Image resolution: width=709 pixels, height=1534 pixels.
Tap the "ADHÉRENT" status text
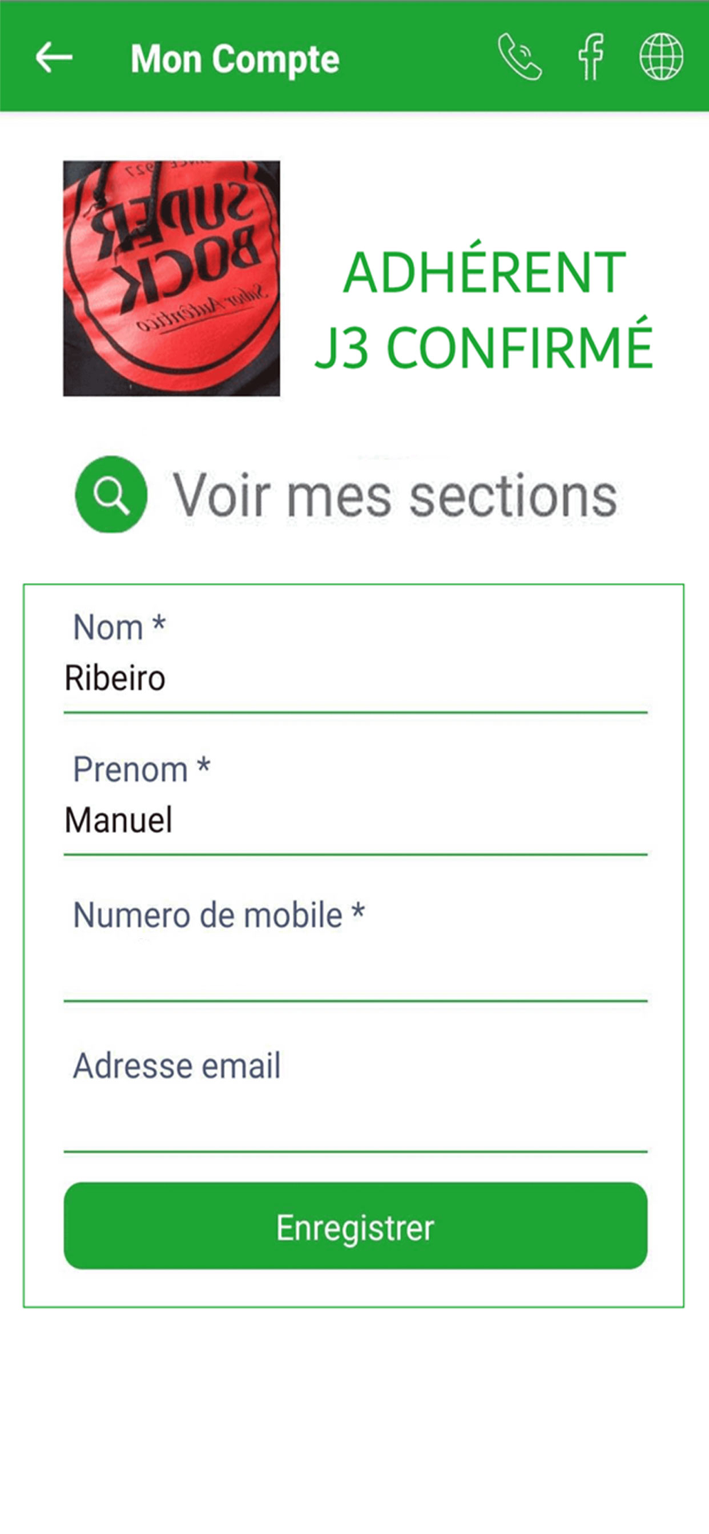point(484,273)
